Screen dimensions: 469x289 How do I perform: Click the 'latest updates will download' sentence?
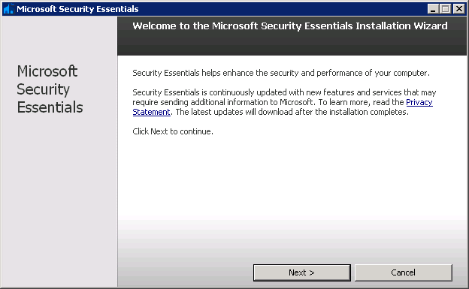[292, 112]
